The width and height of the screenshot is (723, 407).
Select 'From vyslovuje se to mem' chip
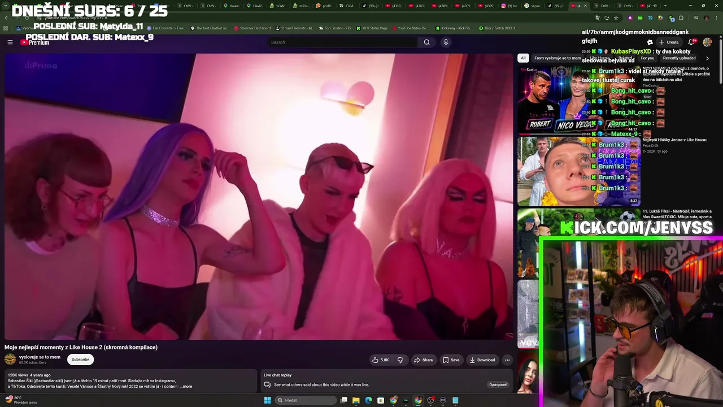[x=558, y=58]
